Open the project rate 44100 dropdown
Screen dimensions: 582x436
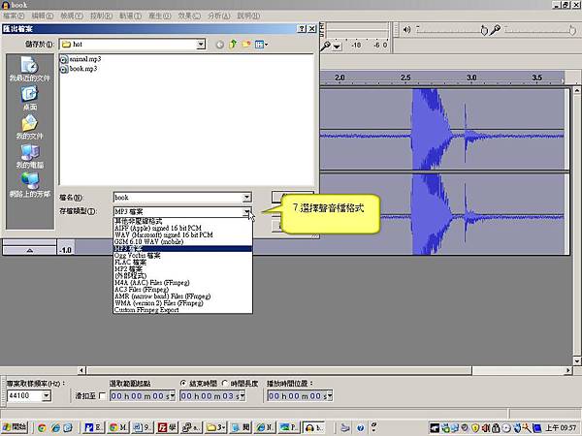click(x=46, y=395)
